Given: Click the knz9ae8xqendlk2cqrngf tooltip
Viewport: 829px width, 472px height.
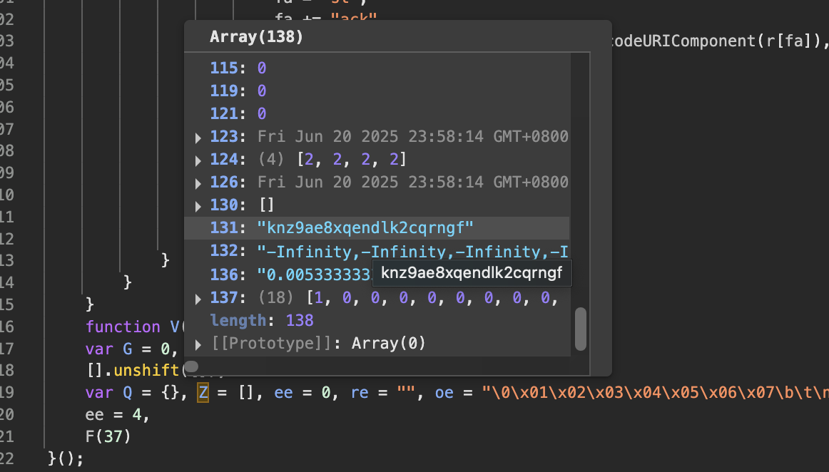Looking at the screenshot, I should click(x=471, y=273).
